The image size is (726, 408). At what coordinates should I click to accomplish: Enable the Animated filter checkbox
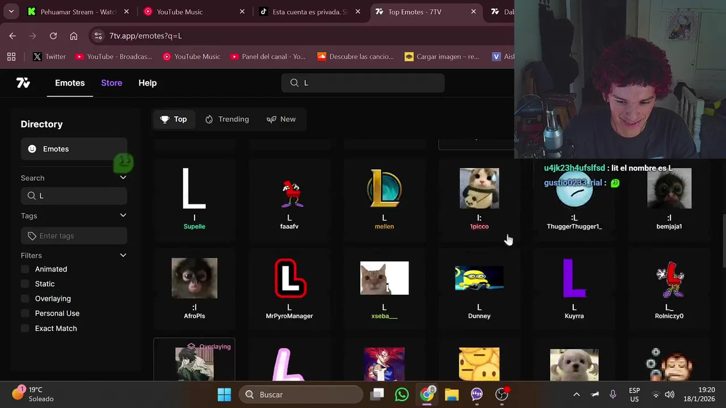point(25,269)
